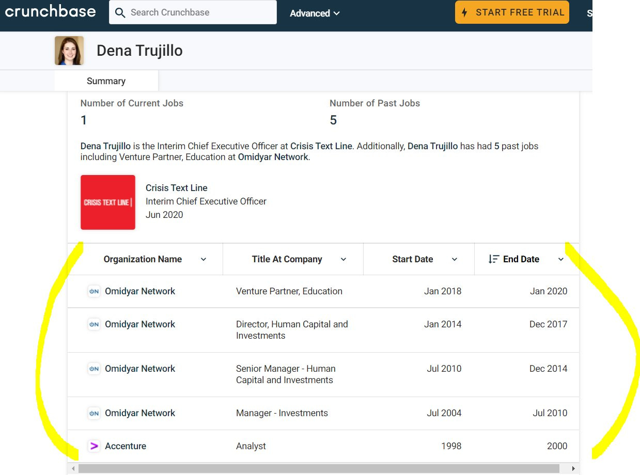Sort by Title At Company header

tap(287, 259)
